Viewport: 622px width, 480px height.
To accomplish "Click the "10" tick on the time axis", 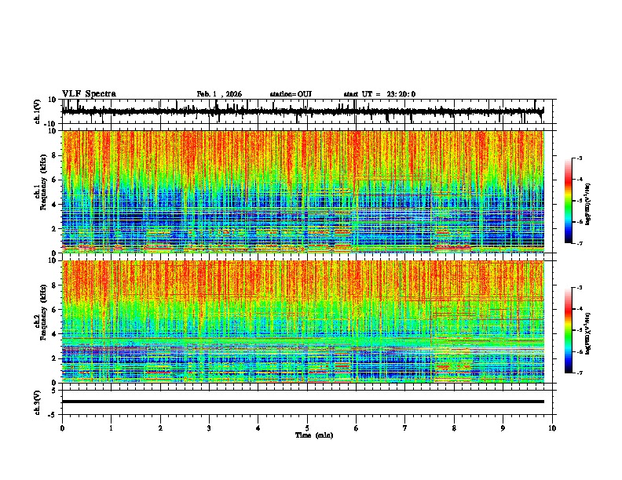I will pos(552,428).
